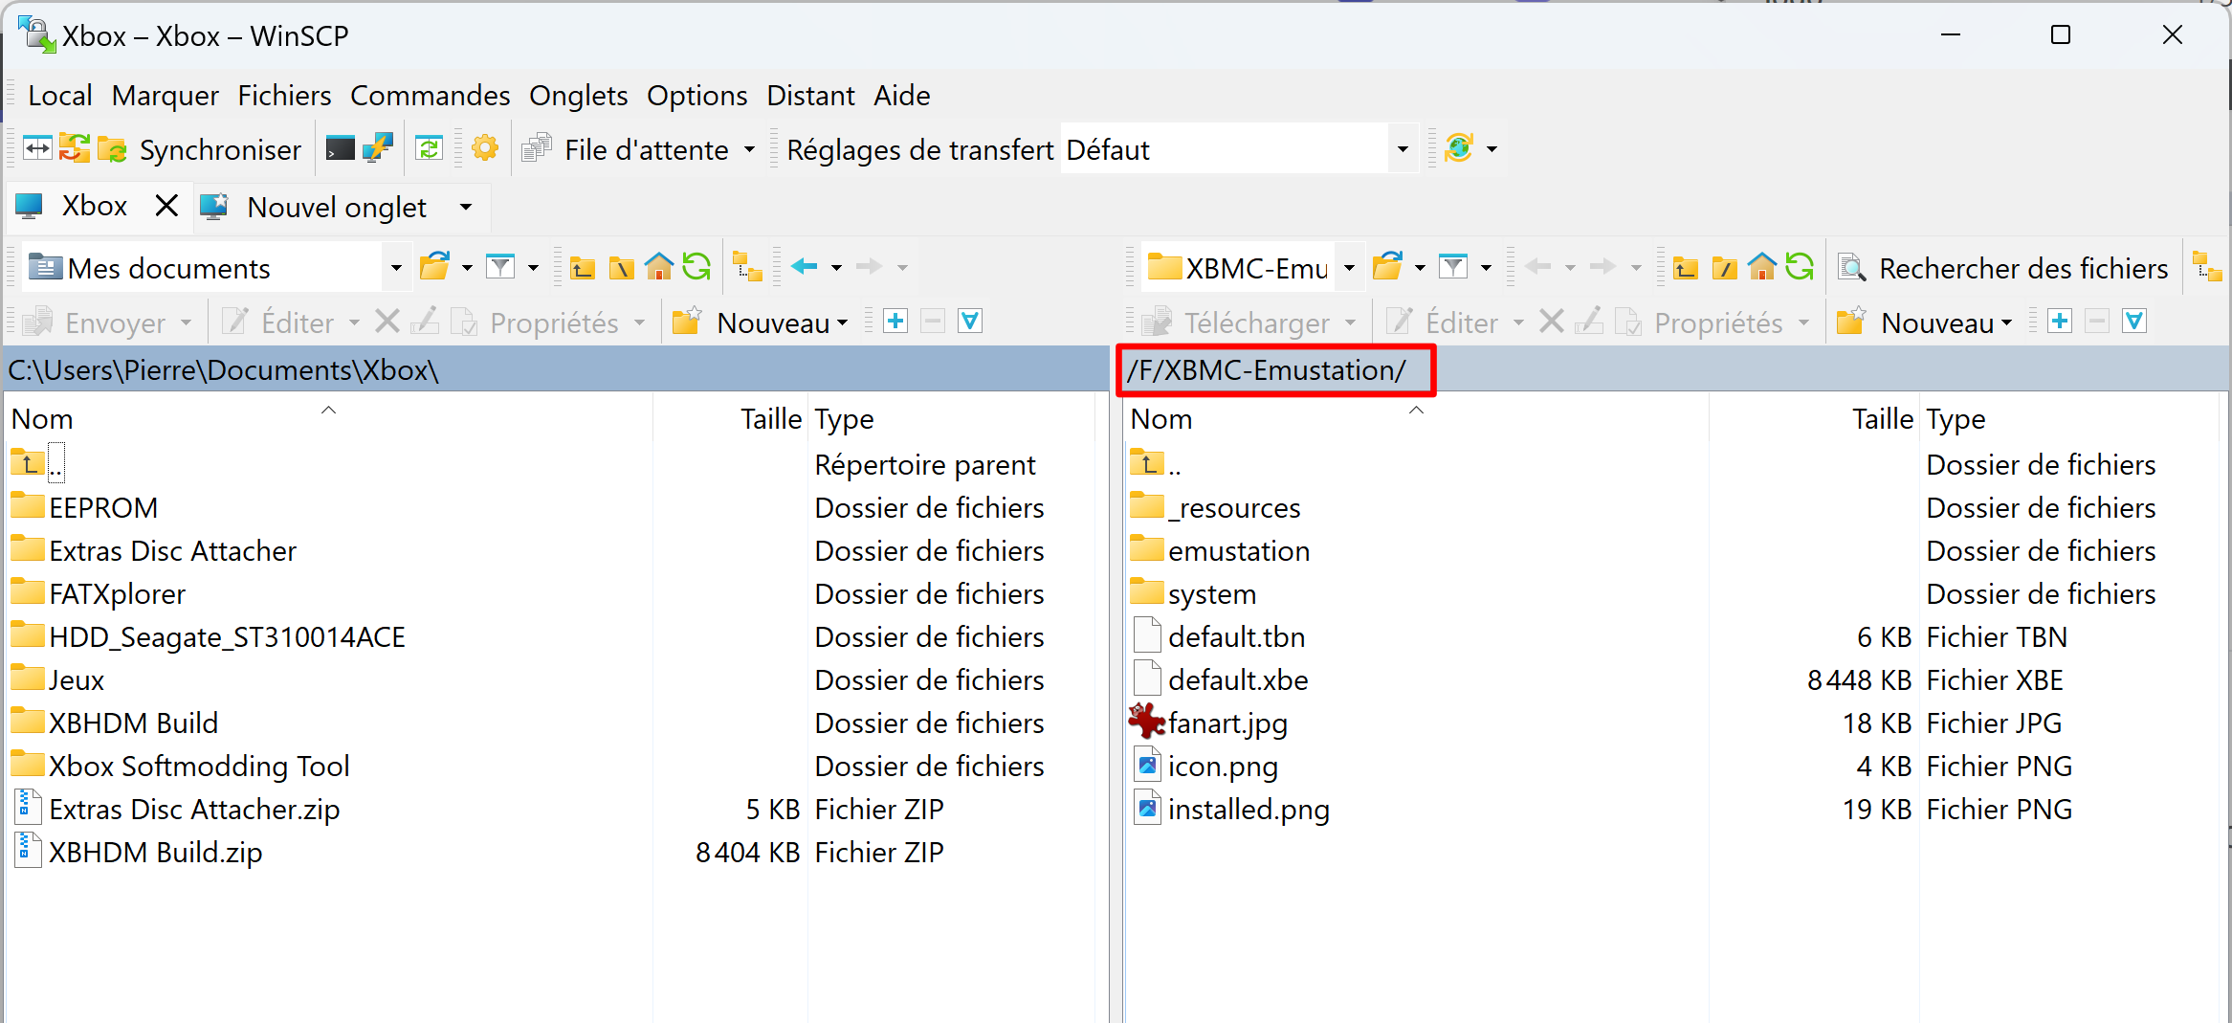Toggle local directory tree icon

(x=747, y=267)
